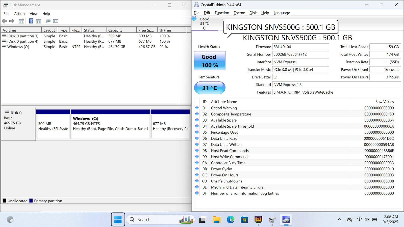Click the Volume column header
Viewport: 404px width, 227px height.
click(x=21, y=30)
